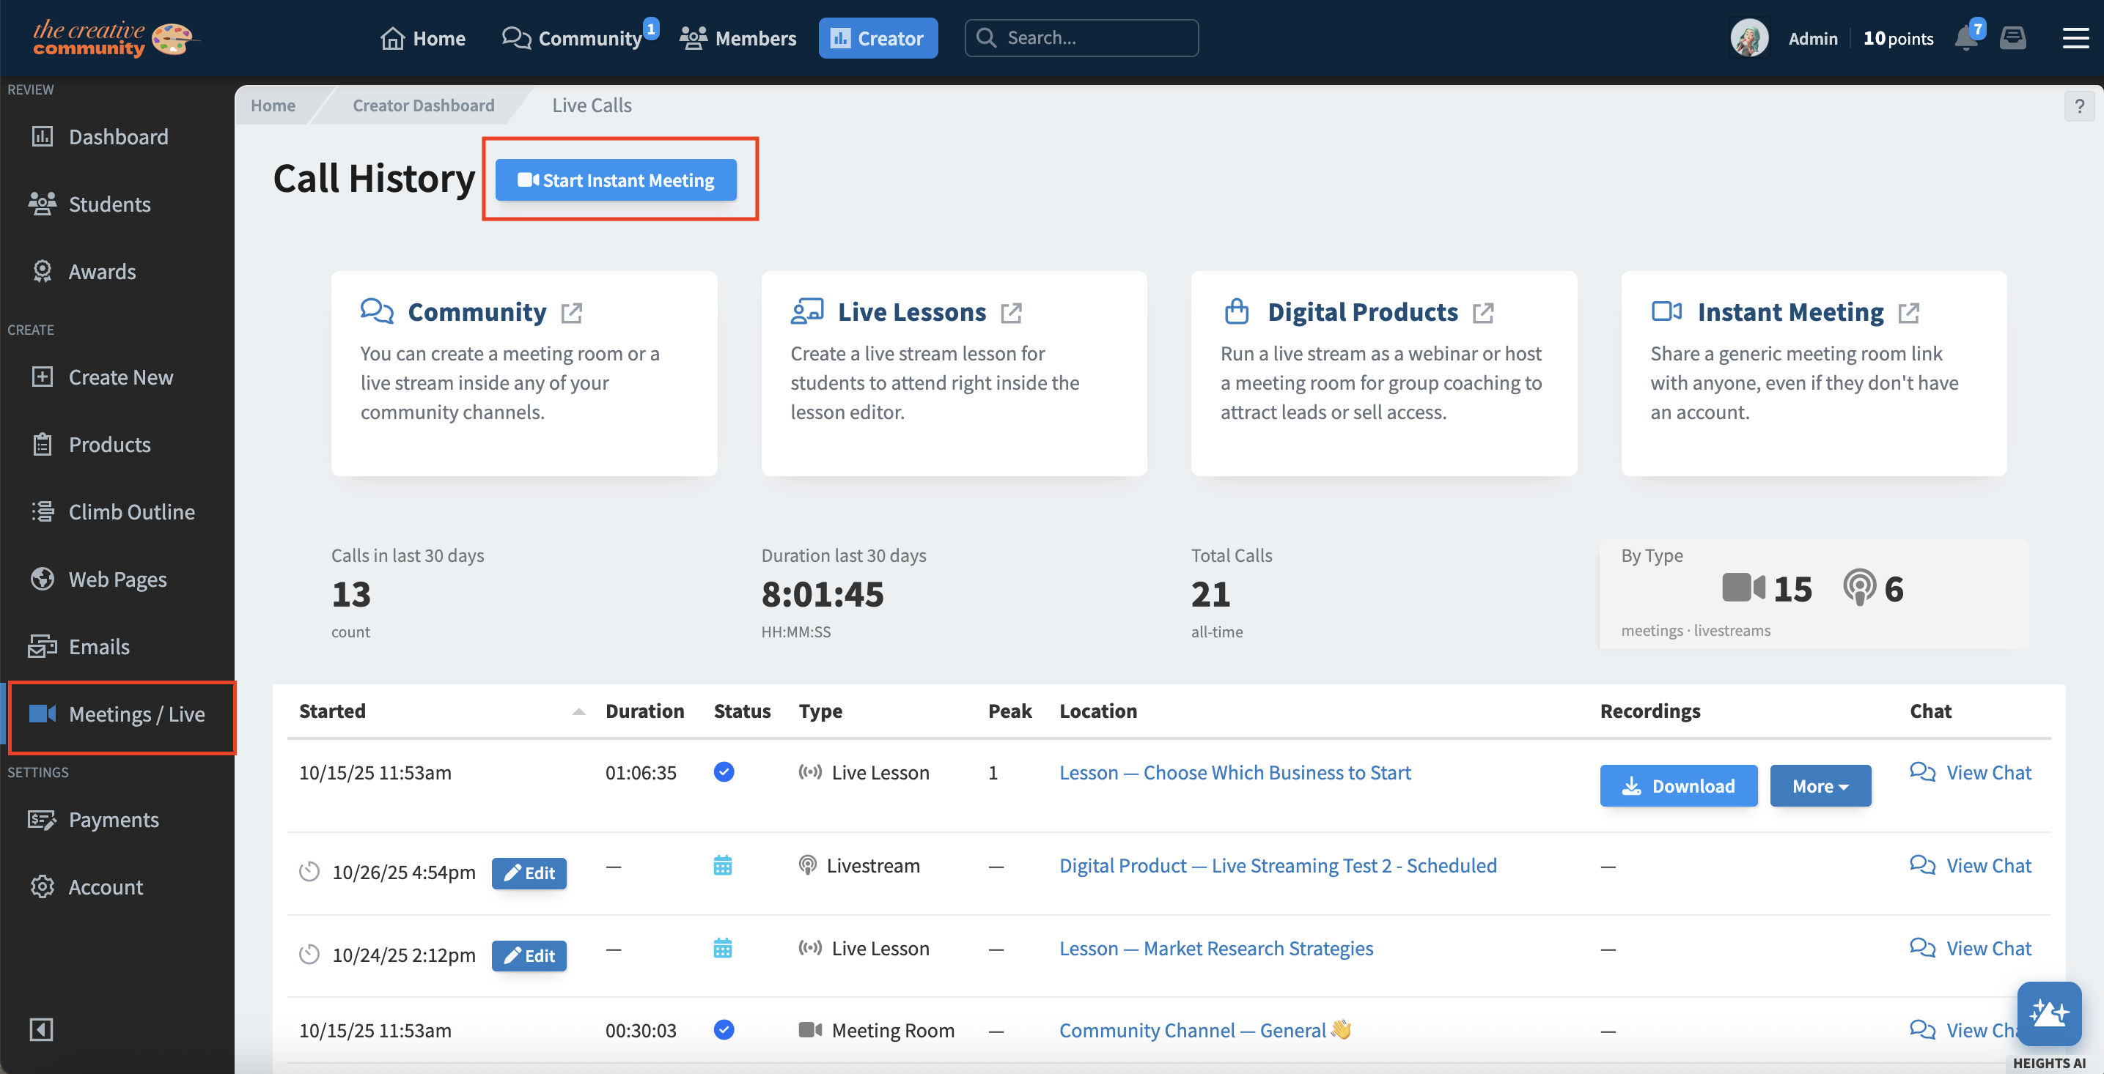The height and width of the screenshot is (1074, 2104).
Task: Open Digital Products external link icon
Action: tap(1483, 313)
